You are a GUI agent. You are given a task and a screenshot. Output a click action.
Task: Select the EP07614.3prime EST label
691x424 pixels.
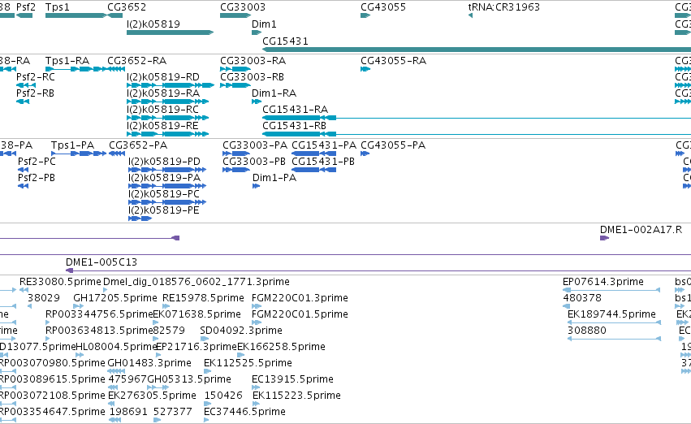[x=603, y=282]
